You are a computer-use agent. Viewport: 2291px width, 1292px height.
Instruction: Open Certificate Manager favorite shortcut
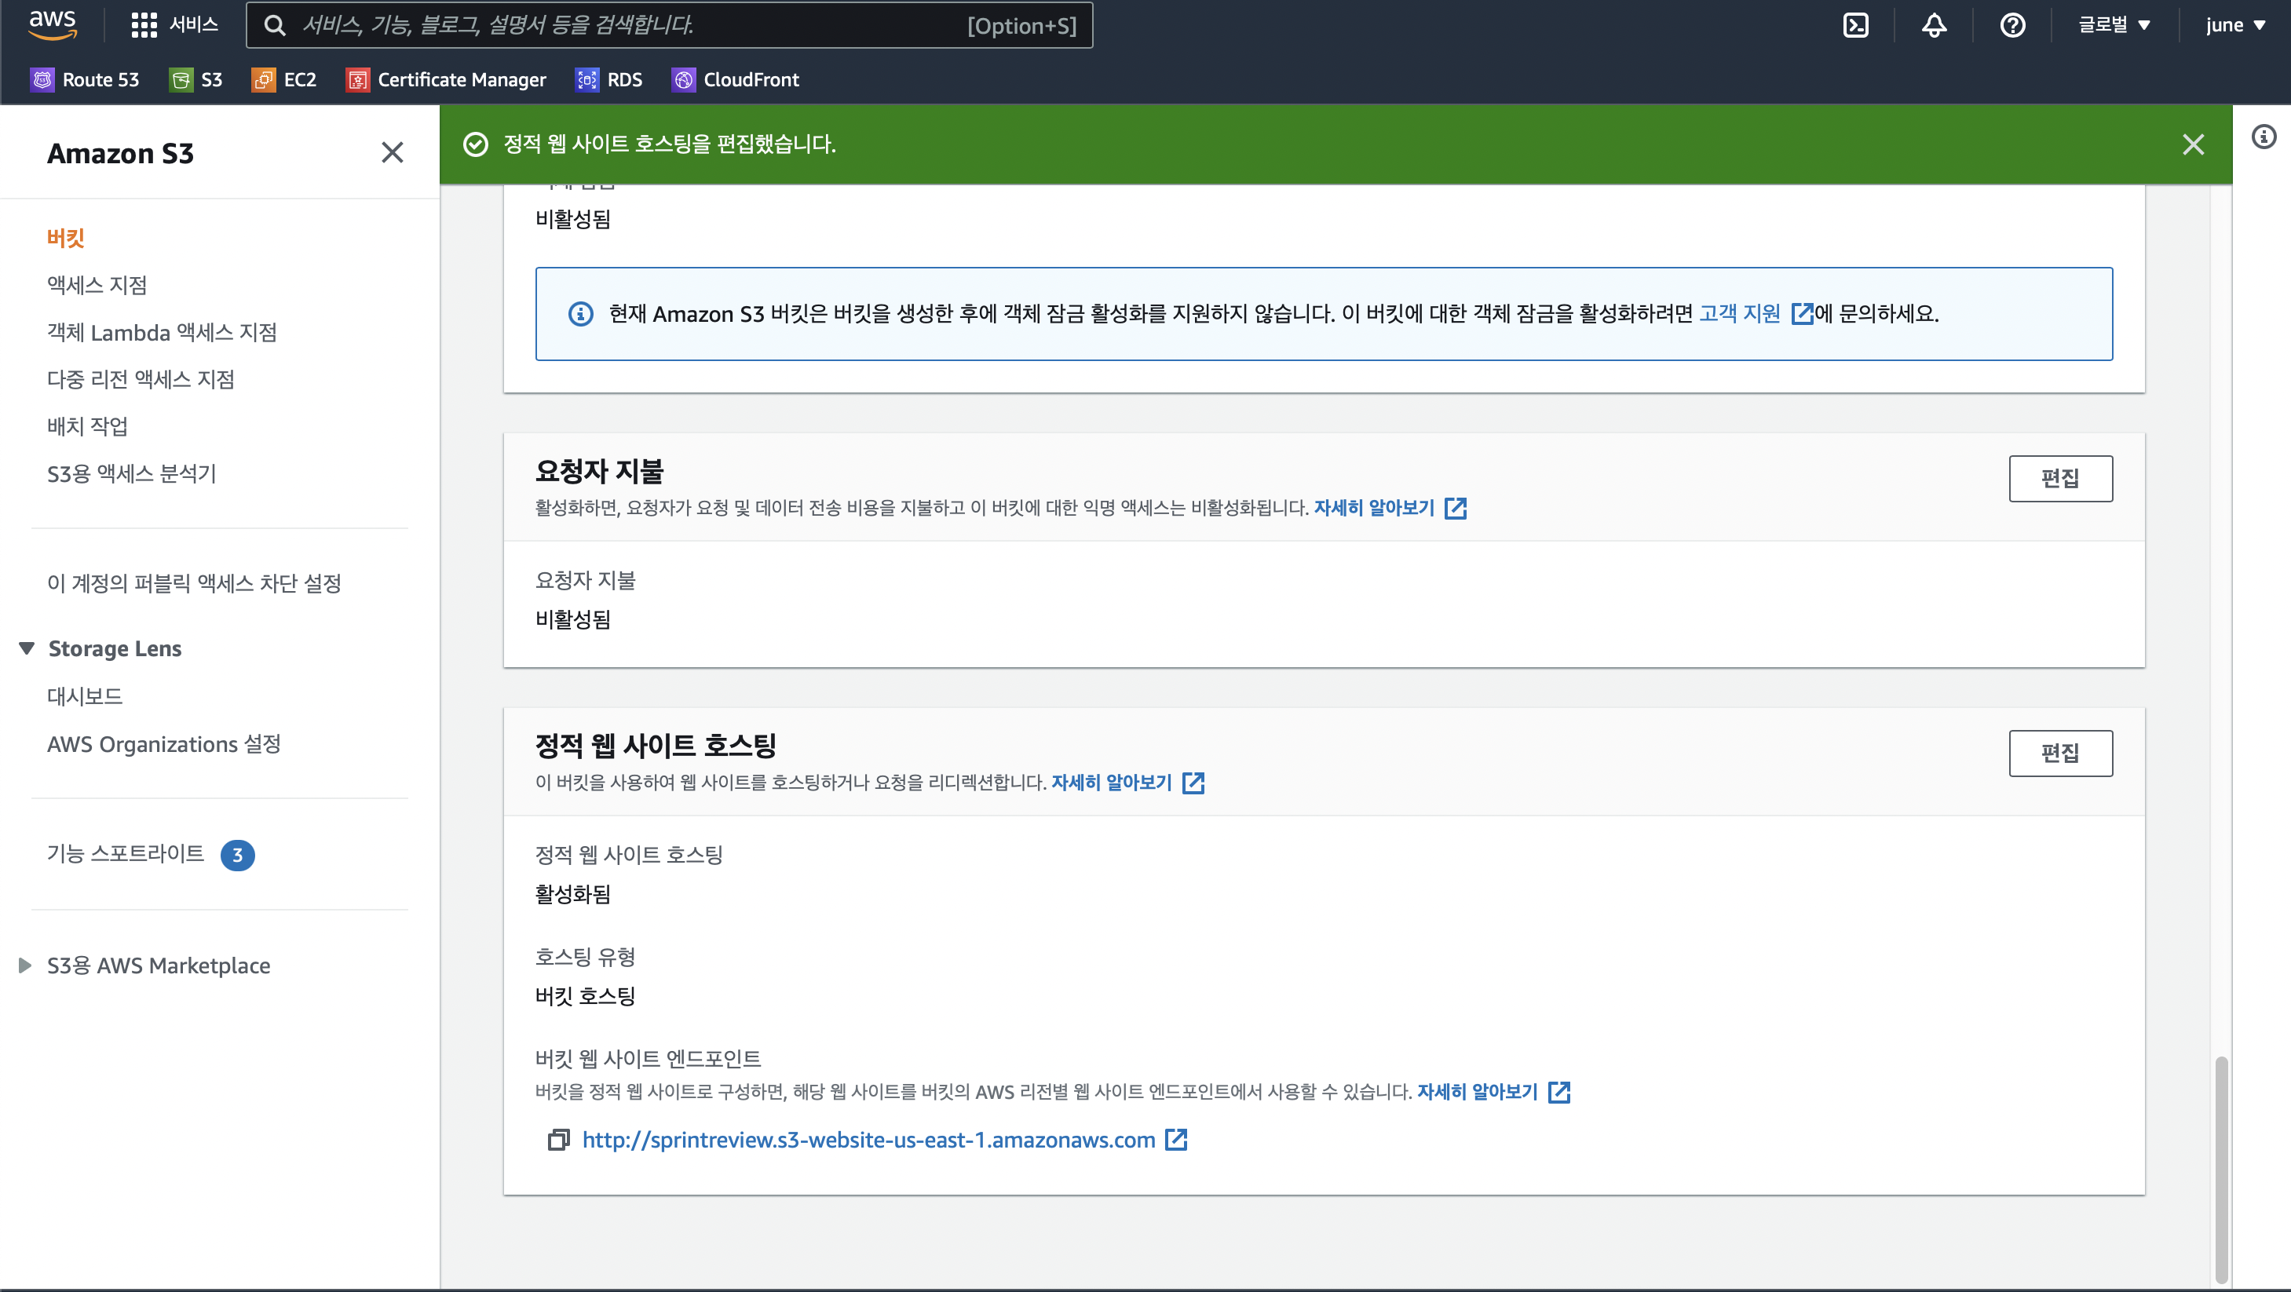(x=447, y=80)
